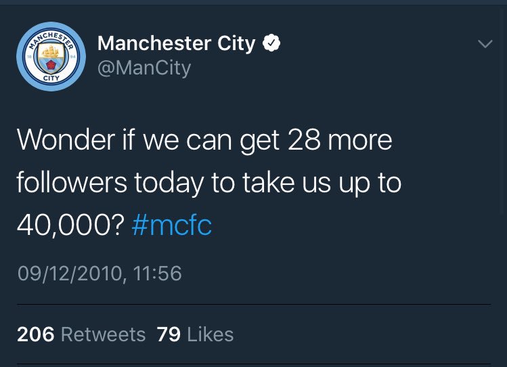The image size is (507, 367).
Task: Click the 40,000? text in the tweet
Action: click(x=70, y=225)
